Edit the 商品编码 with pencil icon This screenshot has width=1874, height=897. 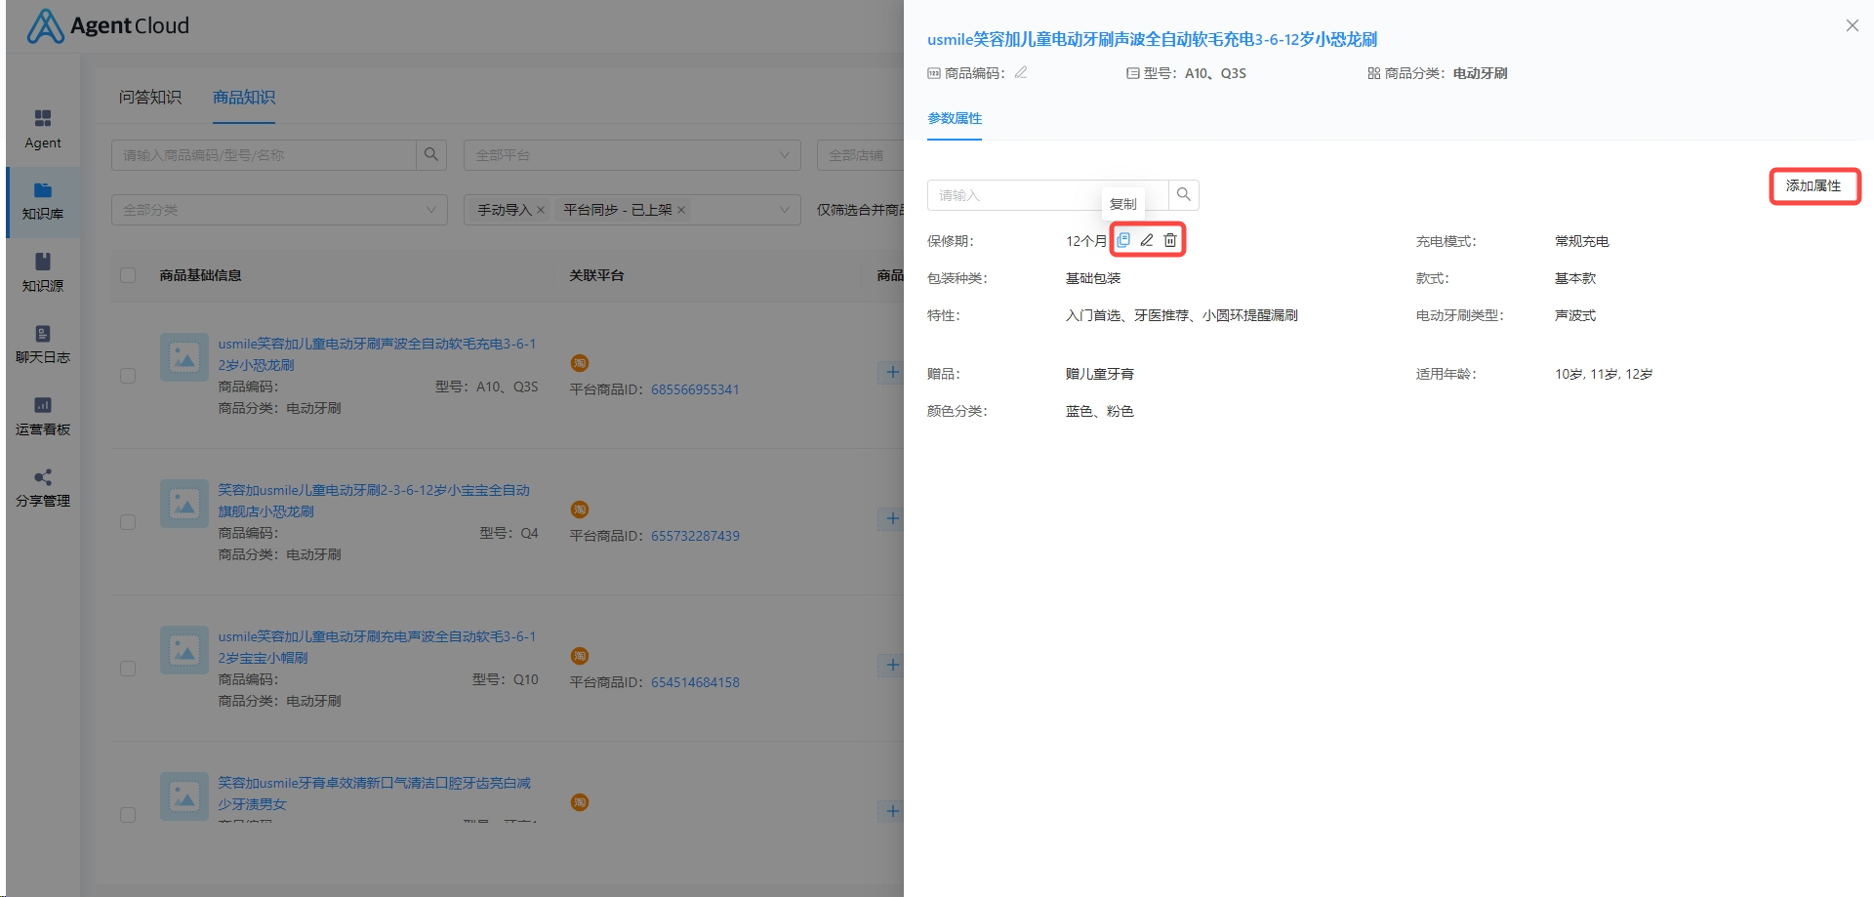point(1021,72)
